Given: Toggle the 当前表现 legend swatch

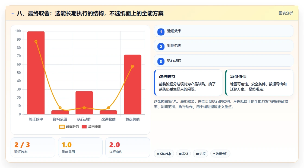Looking at the screenshot, I should [x=84, y=127].
